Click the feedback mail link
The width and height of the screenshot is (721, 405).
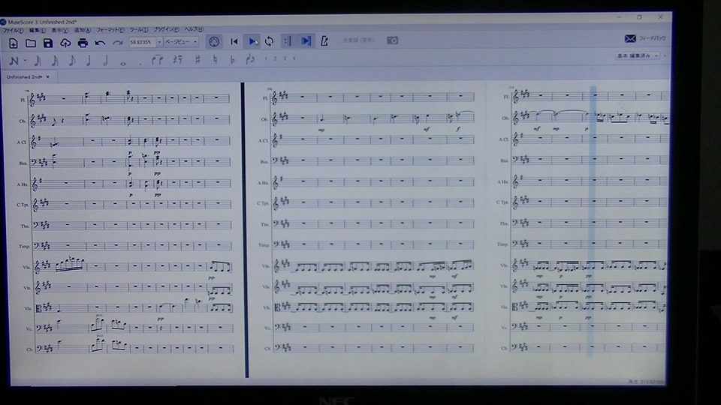click(645, 38)
